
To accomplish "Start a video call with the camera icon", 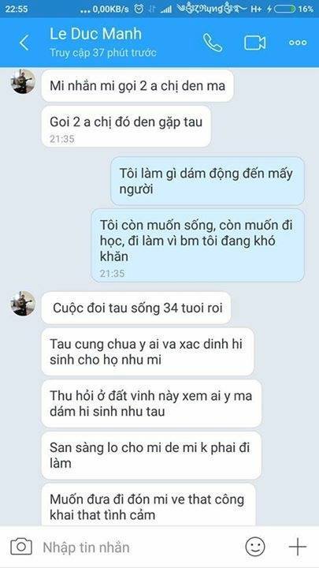I will click(x=254, y=43).
